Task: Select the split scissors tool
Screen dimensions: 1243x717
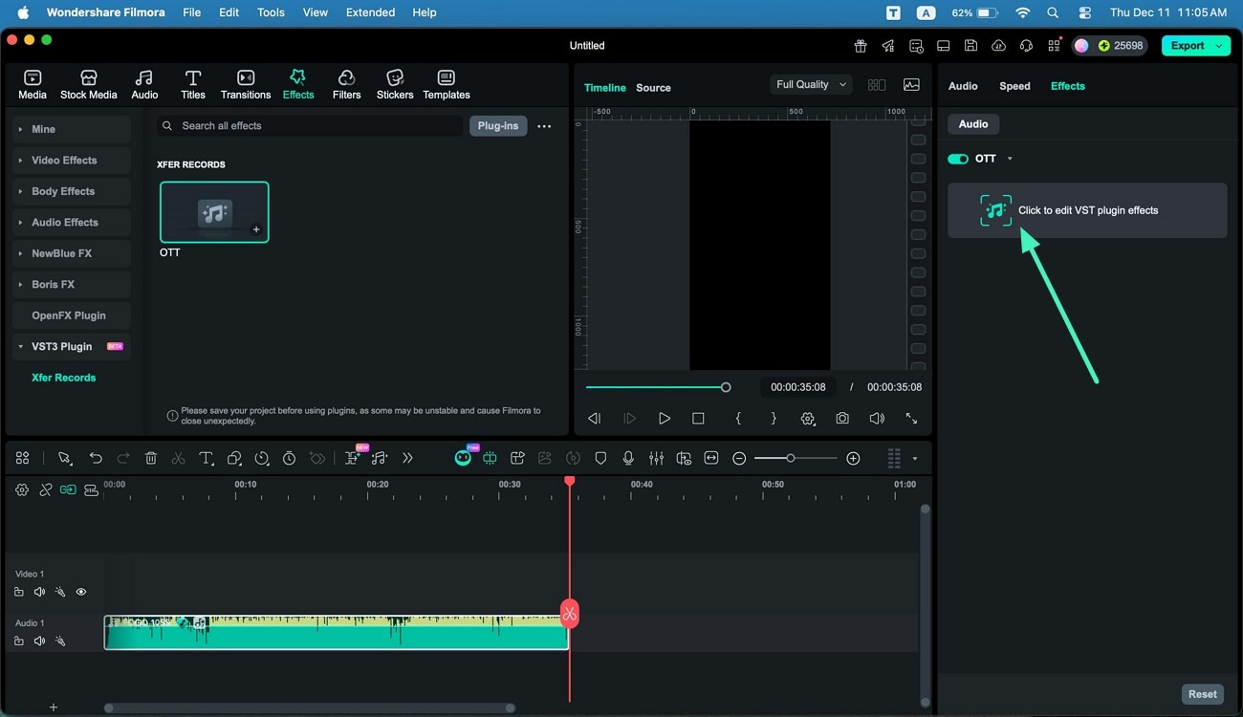Action: click(178, 458)
